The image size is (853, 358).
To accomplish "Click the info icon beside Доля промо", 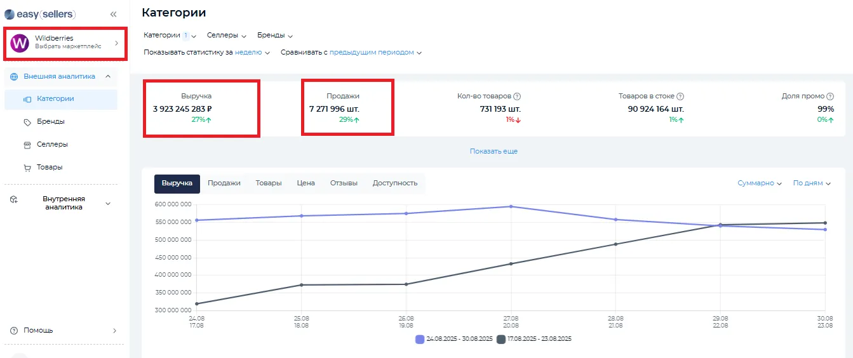I will (830, 96).
